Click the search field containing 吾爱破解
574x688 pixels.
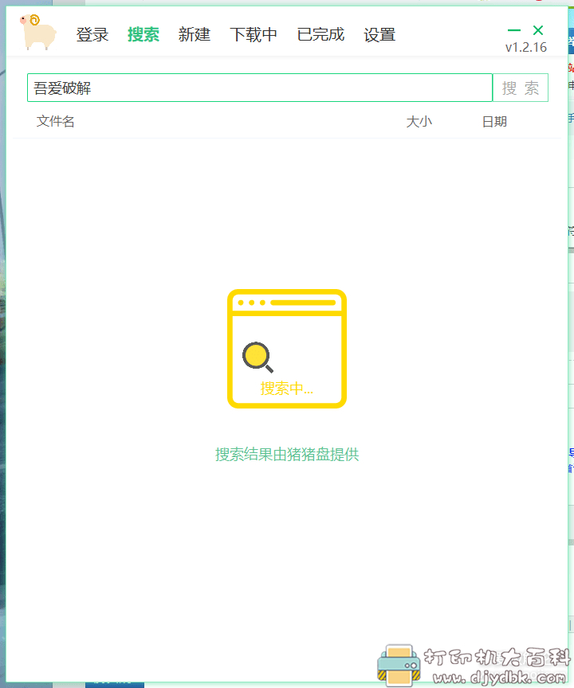[260, 88]
